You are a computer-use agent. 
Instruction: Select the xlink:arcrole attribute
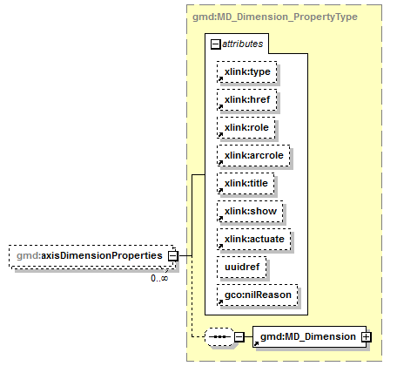(253, 155)
